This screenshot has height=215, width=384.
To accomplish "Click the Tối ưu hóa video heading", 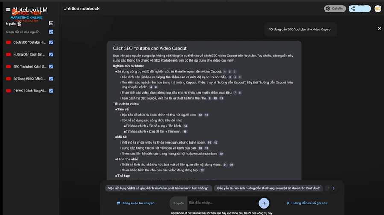I will pyautogui.click(x=126, y=104).
